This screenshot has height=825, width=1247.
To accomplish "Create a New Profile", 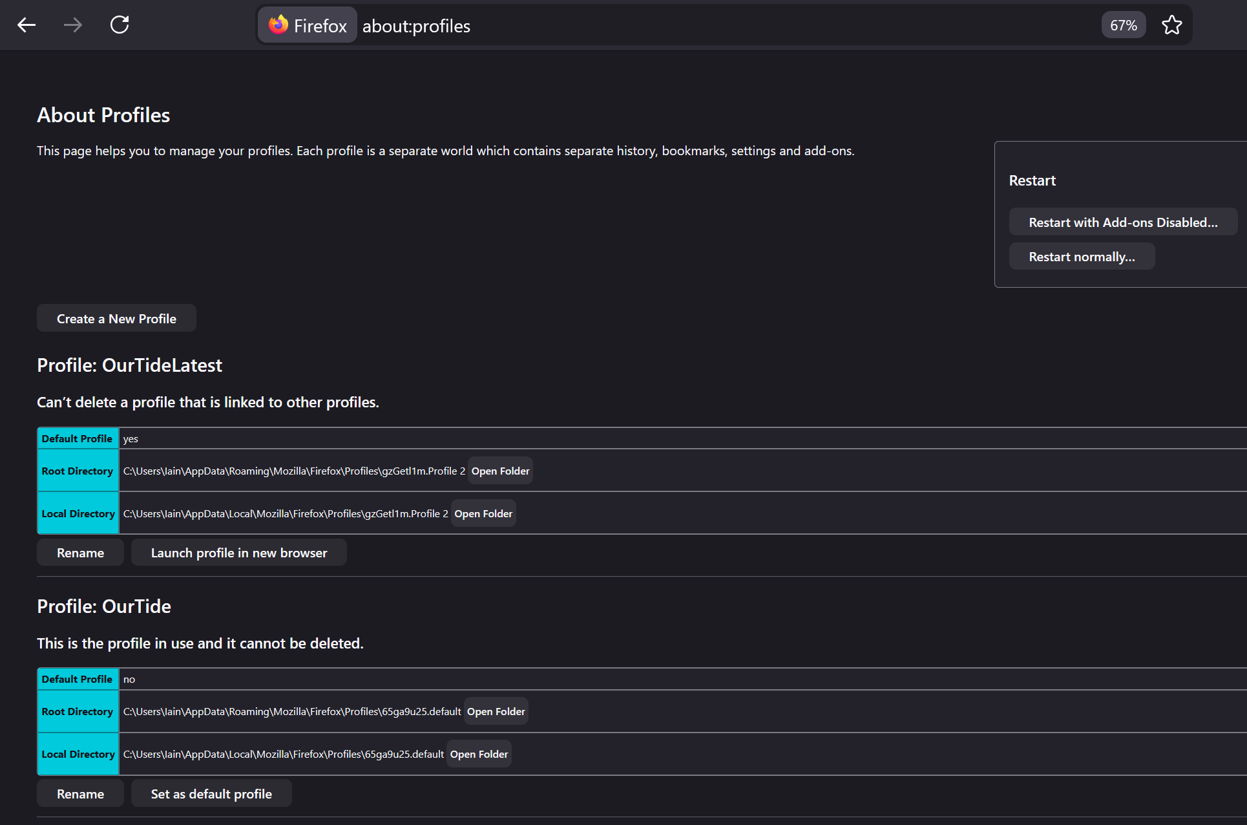I will [116, 318].
